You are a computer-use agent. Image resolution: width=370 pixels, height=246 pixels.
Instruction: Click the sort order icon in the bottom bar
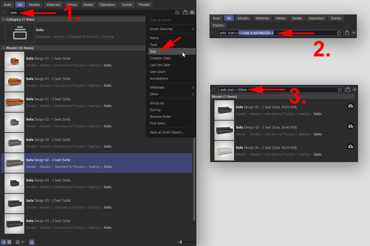point(23,242)
